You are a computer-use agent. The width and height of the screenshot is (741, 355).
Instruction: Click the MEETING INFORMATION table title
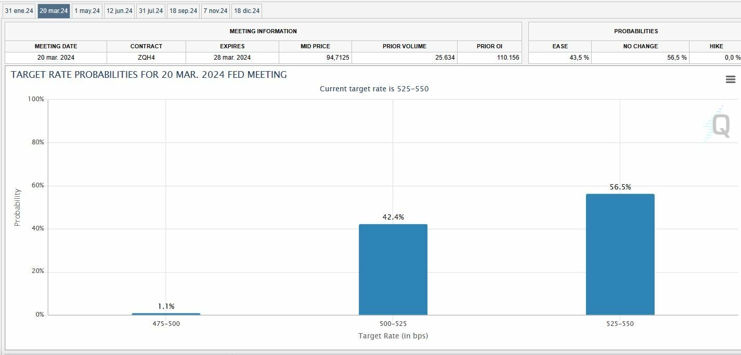[263, 31]
